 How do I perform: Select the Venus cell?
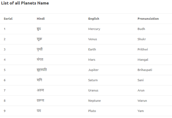click(x=93, y=39)
